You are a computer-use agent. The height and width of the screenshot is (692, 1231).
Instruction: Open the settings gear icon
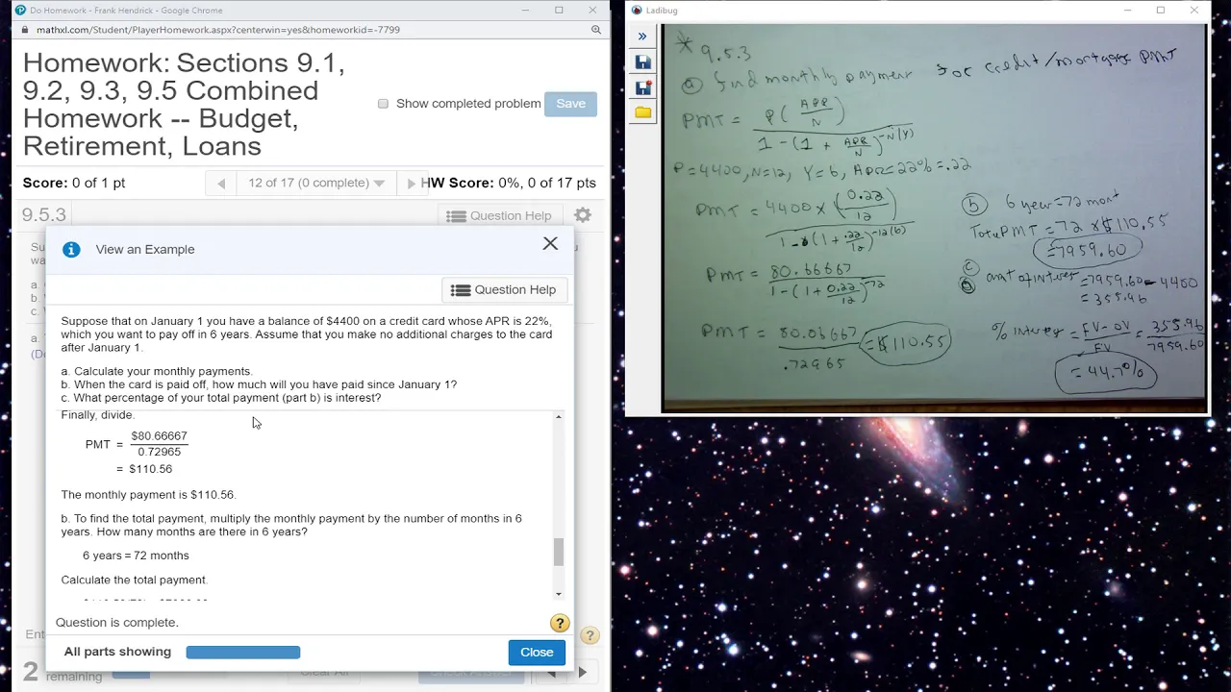point(583,215)
